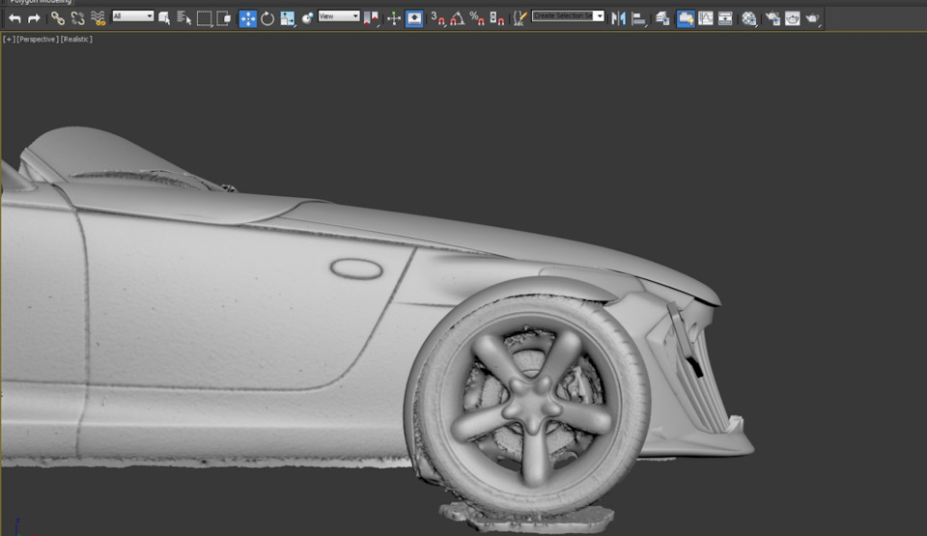Click the Undo arrow icon

tap(14, 18)
